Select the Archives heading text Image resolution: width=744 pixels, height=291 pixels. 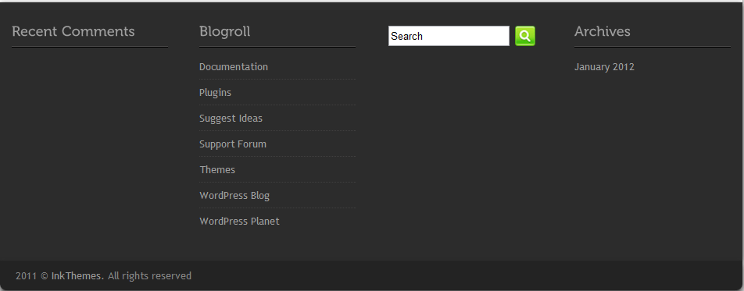(x=602, y=32)
